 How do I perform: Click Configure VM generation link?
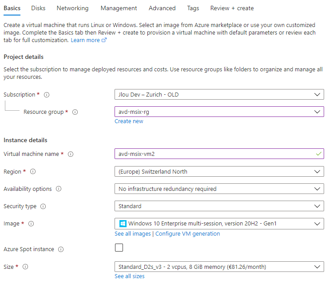click(187, 234)
